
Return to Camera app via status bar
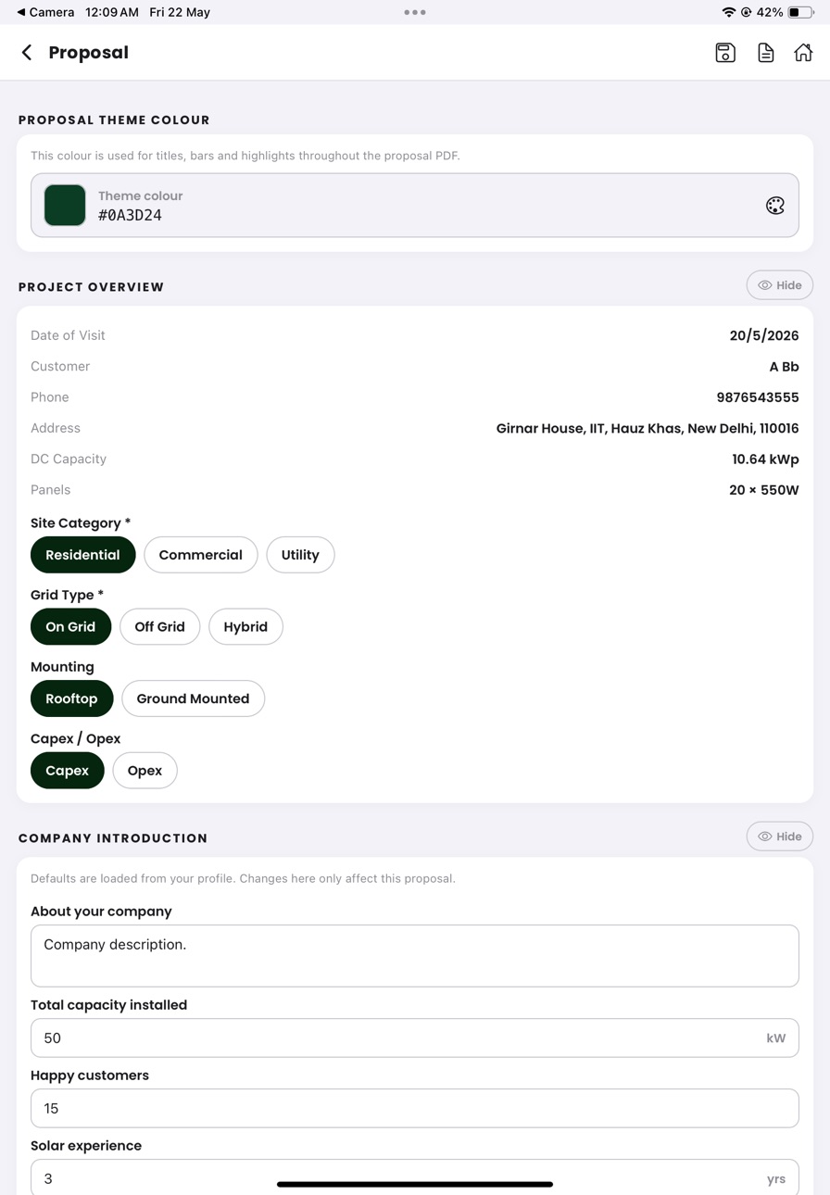coord(45,12)
